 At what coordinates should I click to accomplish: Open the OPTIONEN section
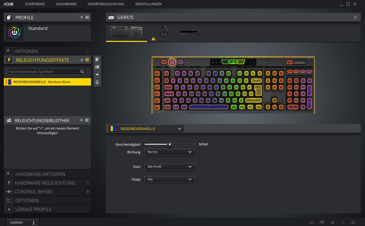[x=48, y=200]
